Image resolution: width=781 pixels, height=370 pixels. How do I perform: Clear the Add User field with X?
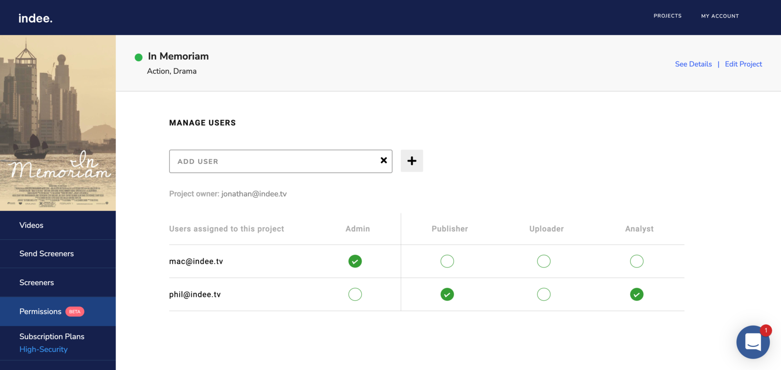click(x=384, y=161)
